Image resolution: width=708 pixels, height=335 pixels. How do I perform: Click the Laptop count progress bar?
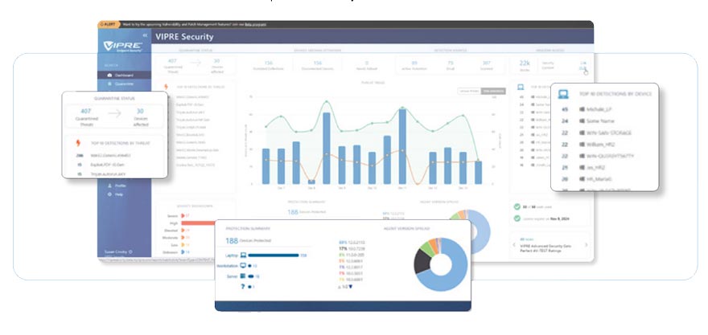(x=274, y=255)
